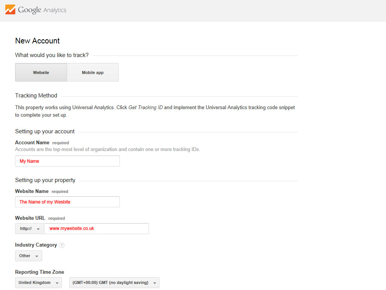386x290 pixels.
Task: Select Website as tracking type
Action: pyautogui.click(x=41, y=72)
